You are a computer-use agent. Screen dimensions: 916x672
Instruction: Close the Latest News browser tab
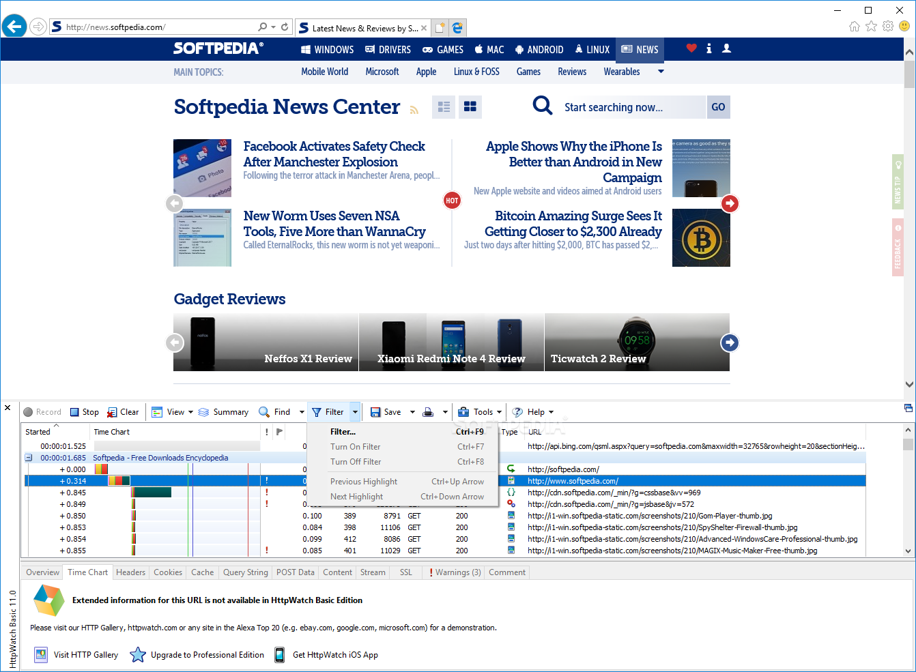tap(424, 28)
